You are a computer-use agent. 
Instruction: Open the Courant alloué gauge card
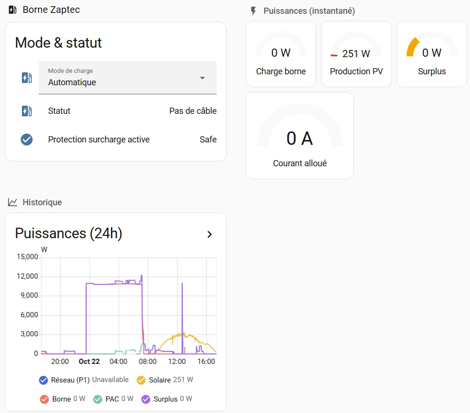tap(300, 136)
